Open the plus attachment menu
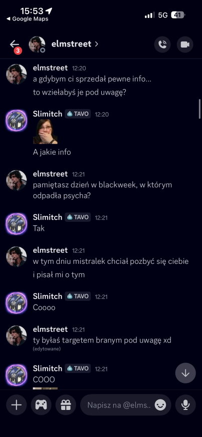Screen dimensions: 202x437 click(x=17, y=404)
